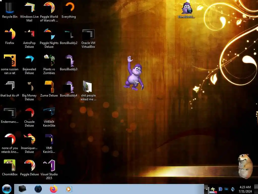Screen dimensions: 258x194
Task: Select Peggle World of Warcraft icon
Action: point(49,12)
